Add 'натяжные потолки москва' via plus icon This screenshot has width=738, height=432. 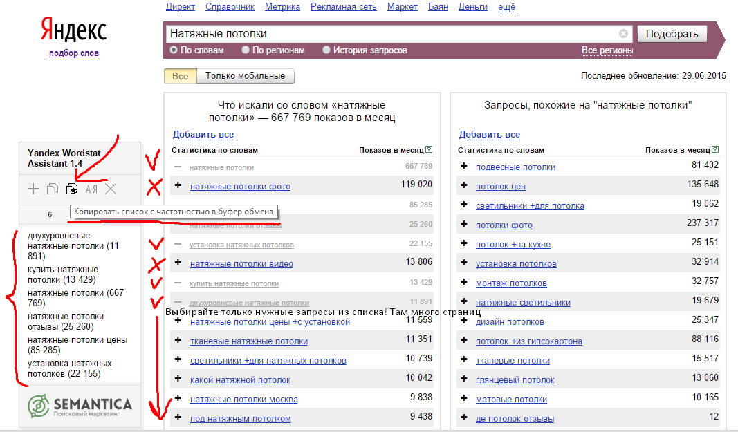[x=178, y=398]
